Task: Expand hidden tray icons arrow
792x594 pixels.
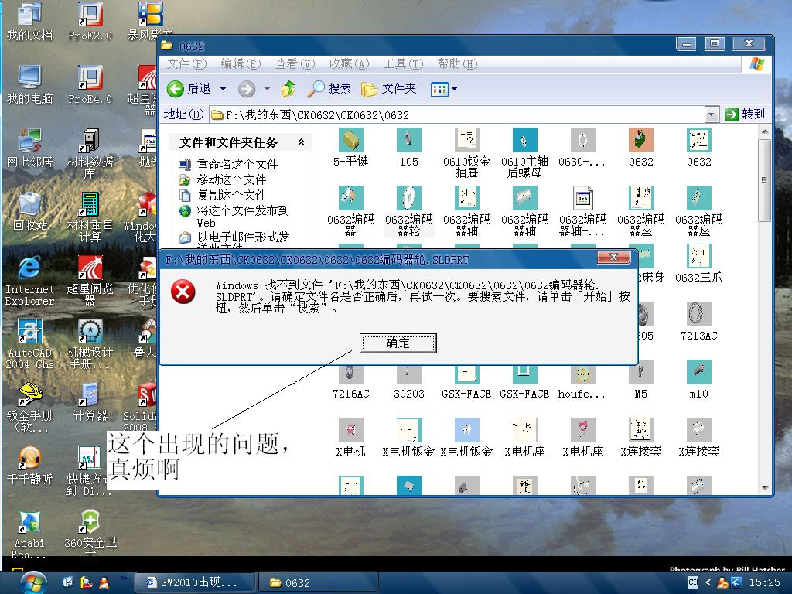Action: click(x=708, y=582)
